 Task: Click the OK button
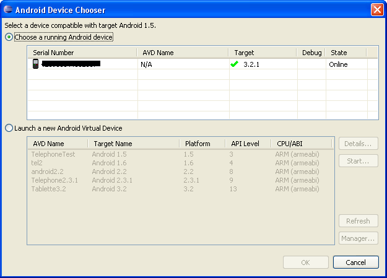306,262
